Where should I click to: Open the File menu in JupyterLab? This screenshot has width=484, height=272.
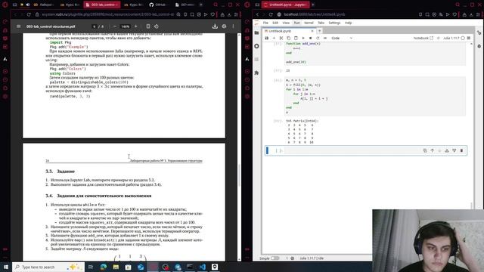265,23
